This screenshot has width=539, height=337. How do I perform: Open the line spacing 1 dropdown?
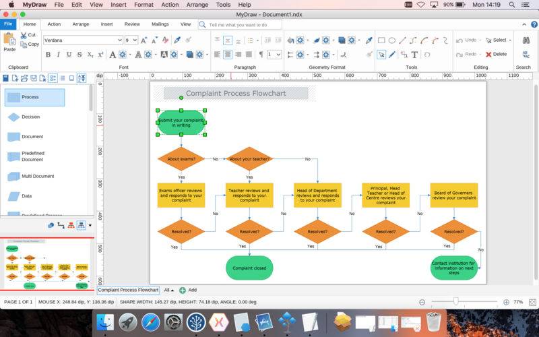[278, 55]
